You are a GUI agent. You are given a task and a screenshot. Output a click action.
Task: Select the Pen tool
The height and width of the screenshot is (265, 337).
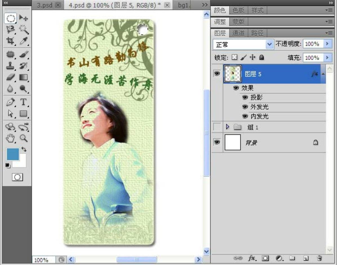click(10, 102)
